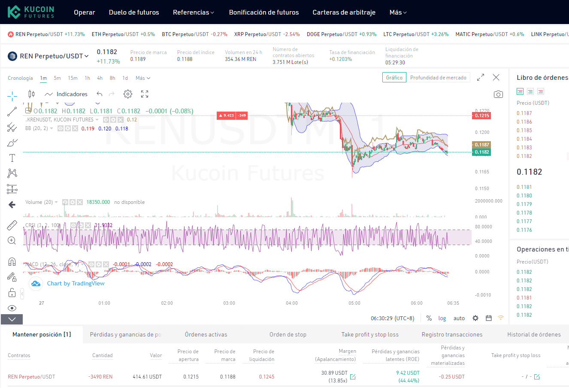Switch to Profundidad de mercado view

pos(438,78)
